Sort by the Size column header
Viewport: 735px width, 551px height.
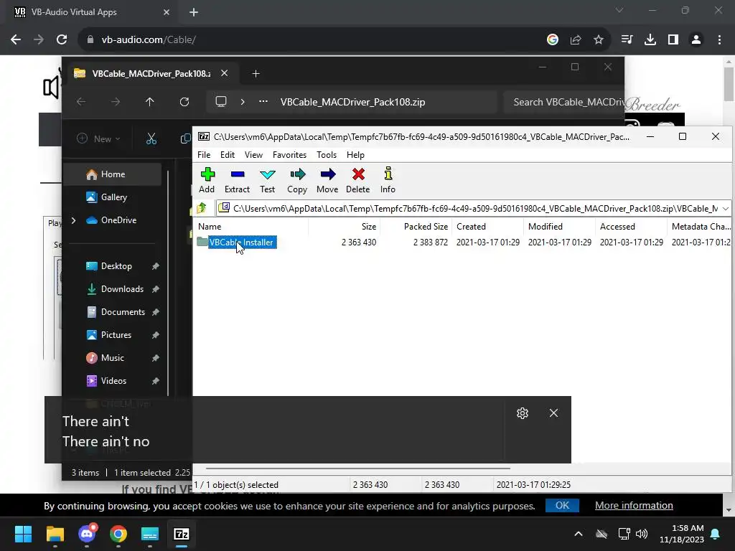pyautogui.click(x=344, y=227)
